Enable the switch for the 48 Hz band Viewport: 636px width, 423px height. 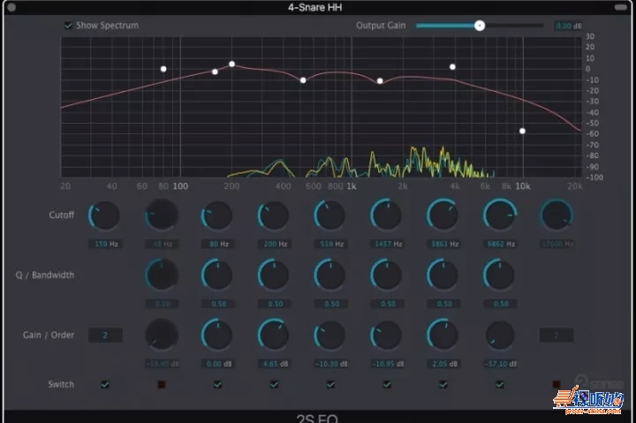[162, 384]
